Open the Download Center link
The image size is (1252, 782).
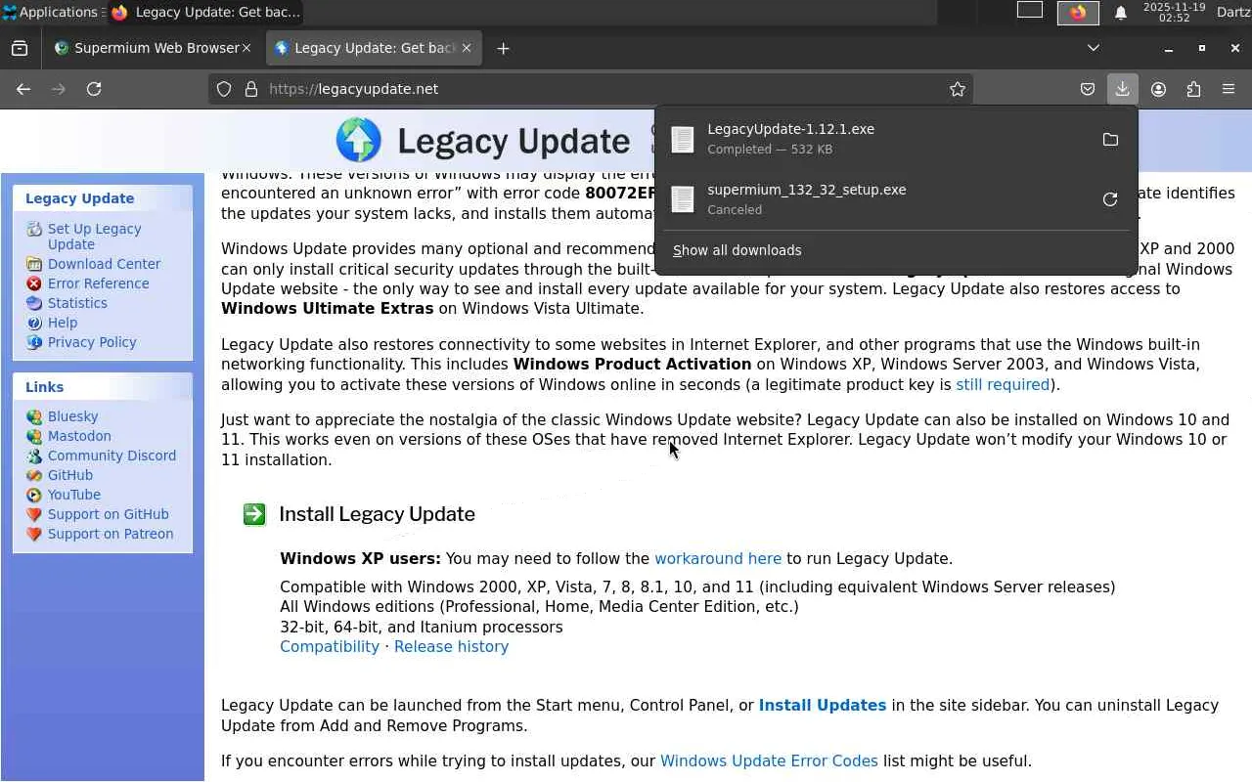104,264
